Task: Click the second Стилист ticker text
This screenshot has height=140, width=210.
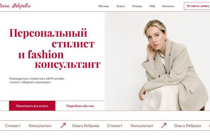Action: point(115,126)
